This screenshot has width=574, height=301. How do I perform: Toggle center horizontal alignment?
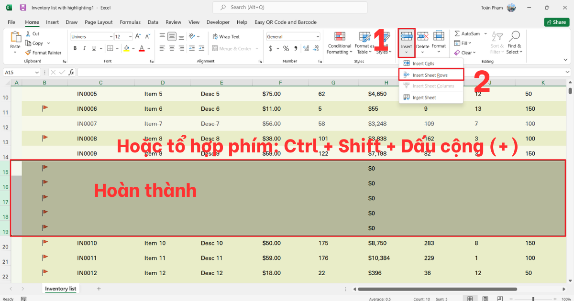coord(172,48)
